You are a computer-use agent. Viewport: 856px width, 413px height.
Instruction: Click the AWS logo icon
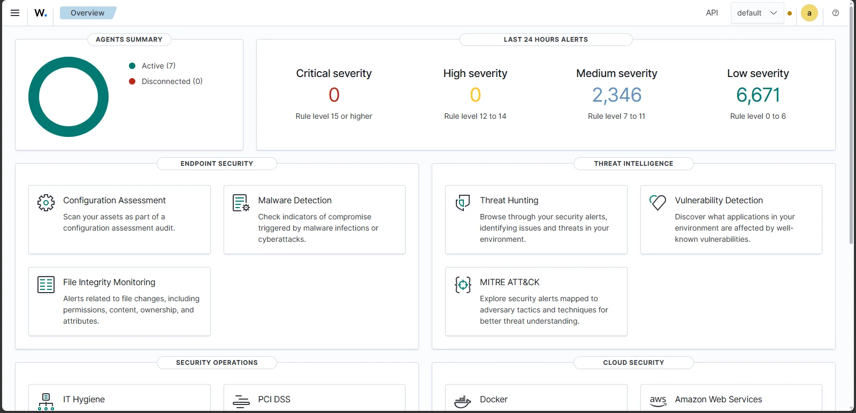coord(658,401)
